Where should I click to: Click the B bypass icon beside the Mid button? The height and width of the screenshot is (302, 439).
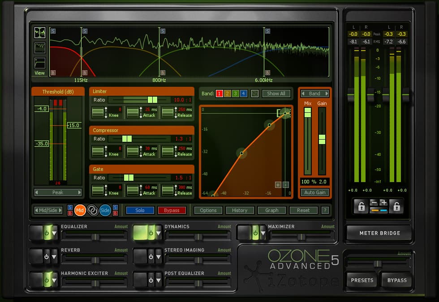pos(70,213)
